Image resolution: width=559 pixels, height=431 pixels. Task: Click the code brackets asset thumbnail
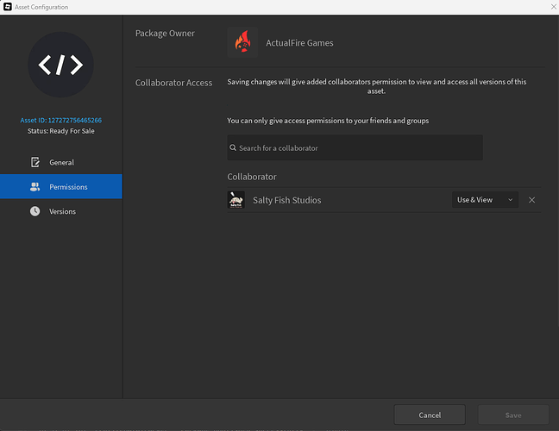[60, 64]
